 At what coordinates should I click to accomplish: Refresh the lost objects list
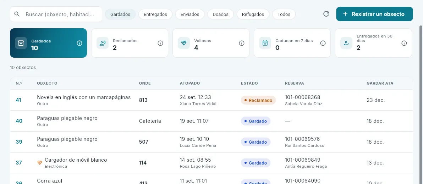[x=326, y=14]
